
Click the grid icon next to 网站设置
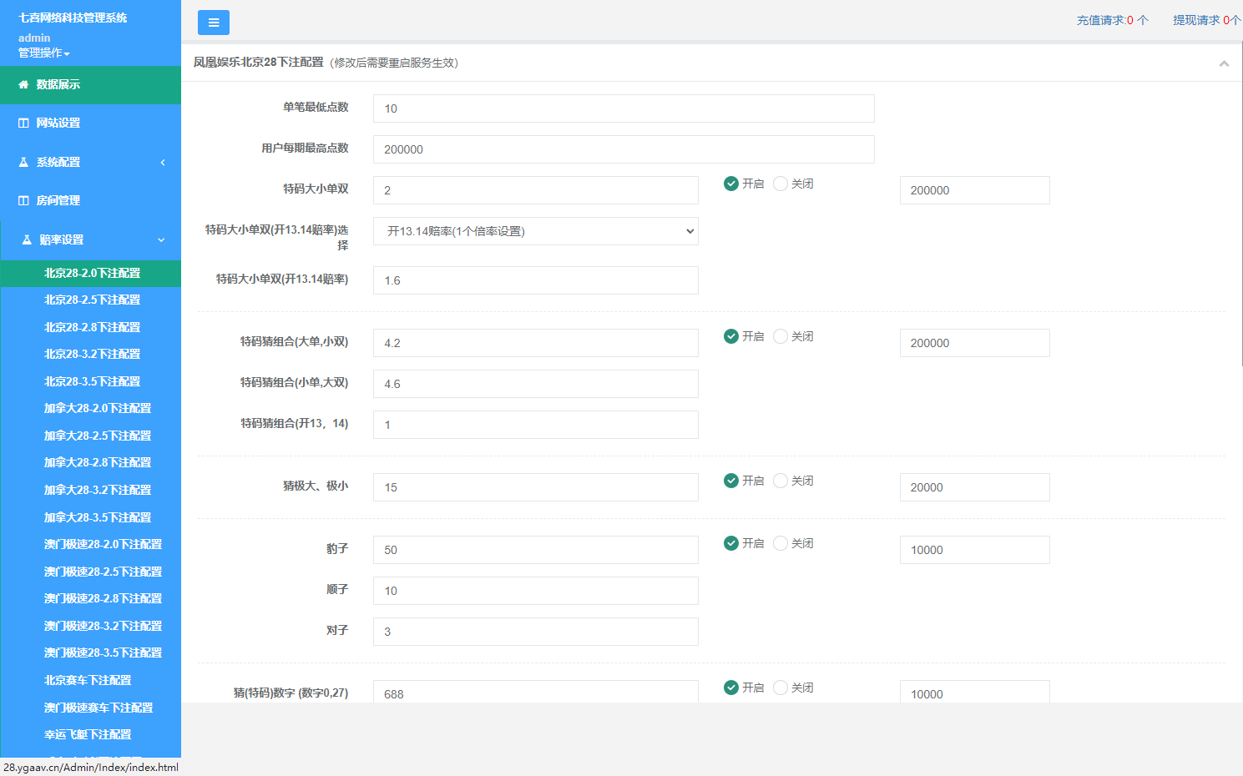[x=23, y=123]
